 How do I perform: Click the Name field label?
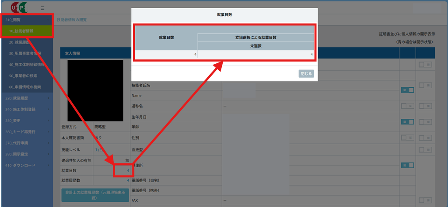point(136,96)
